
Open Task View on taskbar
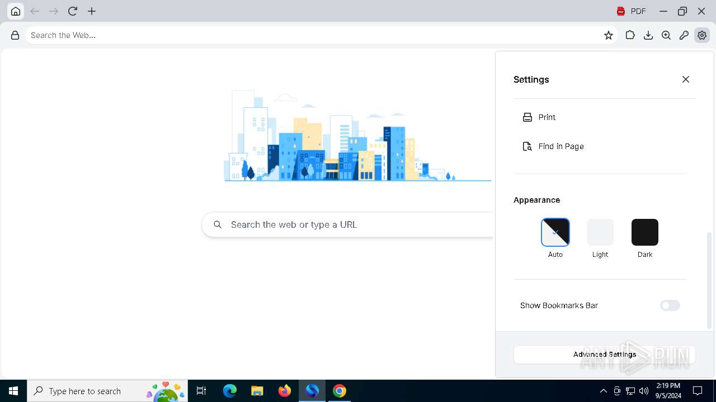coord(201,391)
